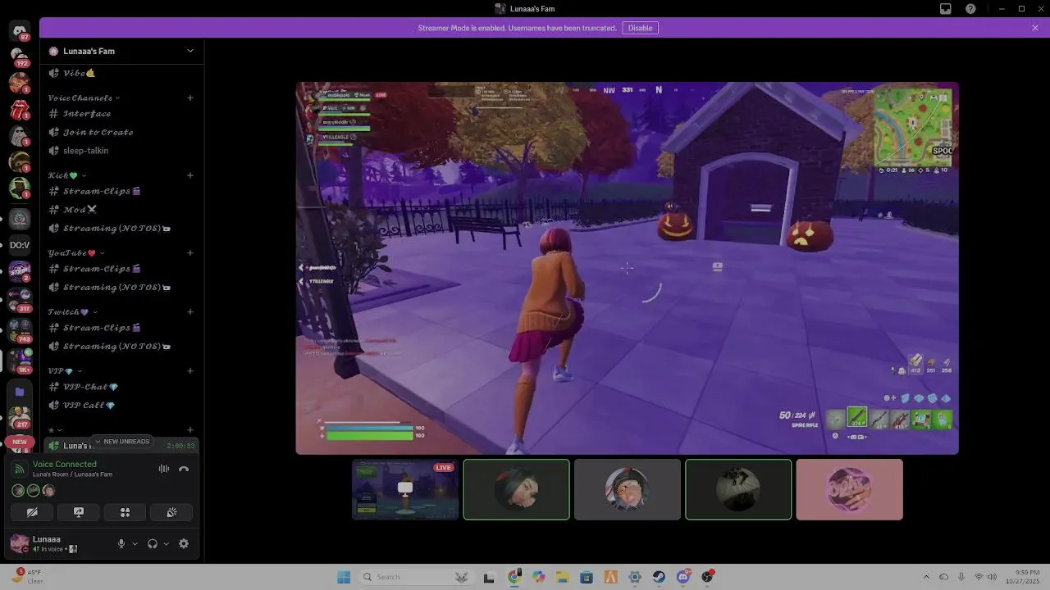
Task: Collapse the Twitch category
Action: point(72,312)
